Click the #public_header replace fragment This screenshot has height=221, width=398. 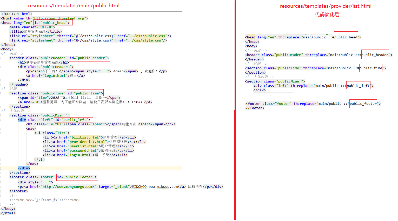375,55
